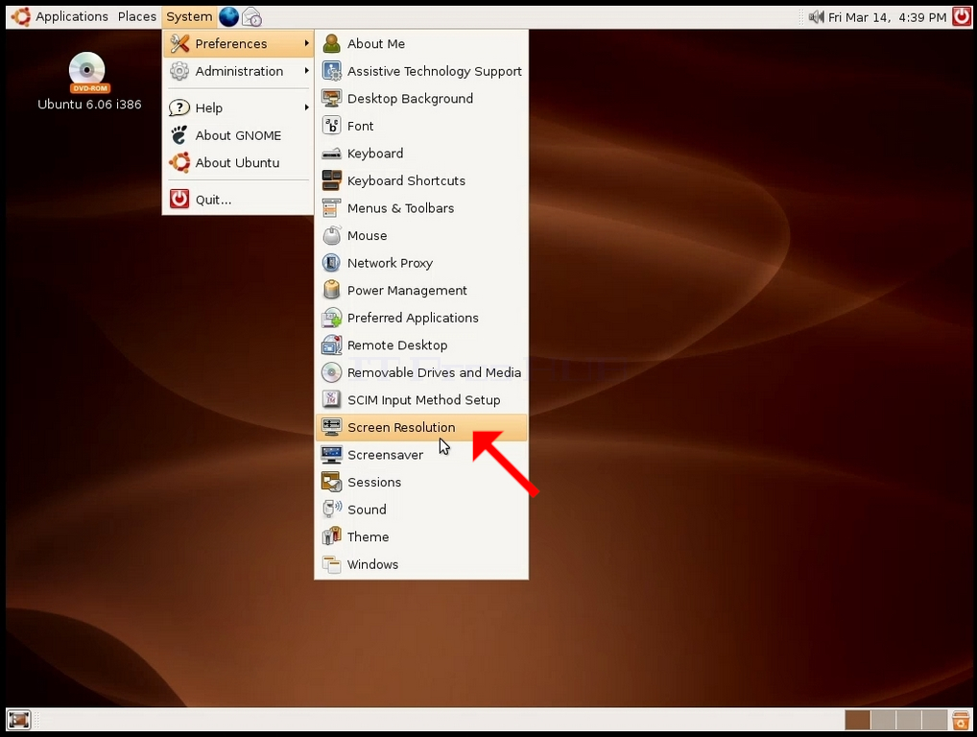Open the Font label
The width and height of the screenshot is (977, 737).
pos(361,126)
